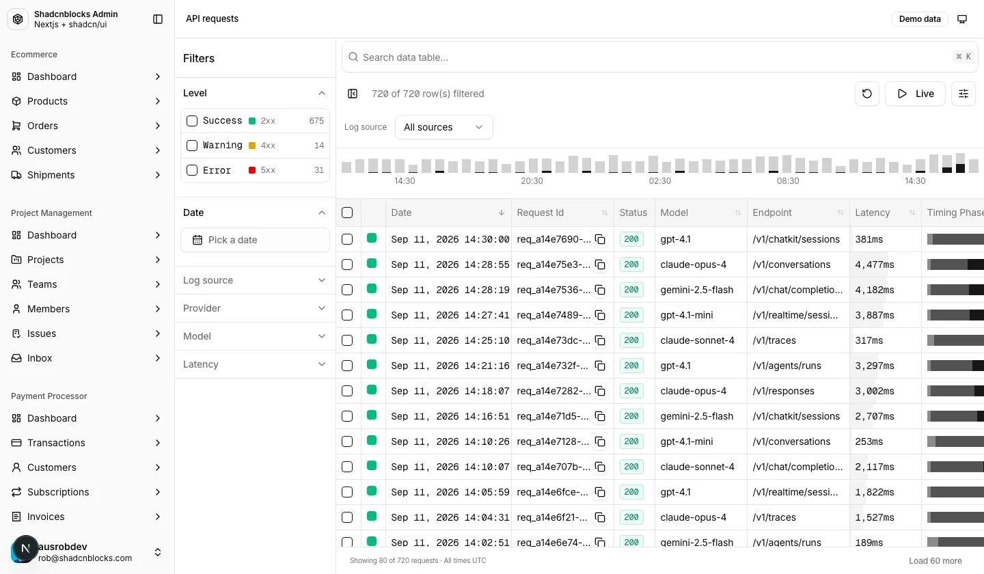Screen dimensions: 984x574
Task: Sort by the Date column arrow
Action: [502, 213]
